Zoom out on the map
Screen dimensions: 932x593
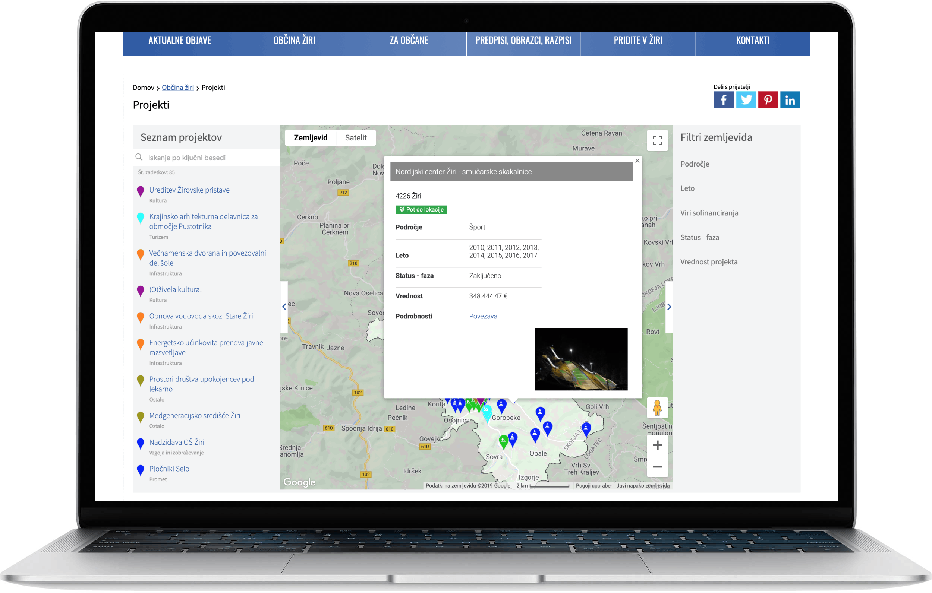pos(657,466)
